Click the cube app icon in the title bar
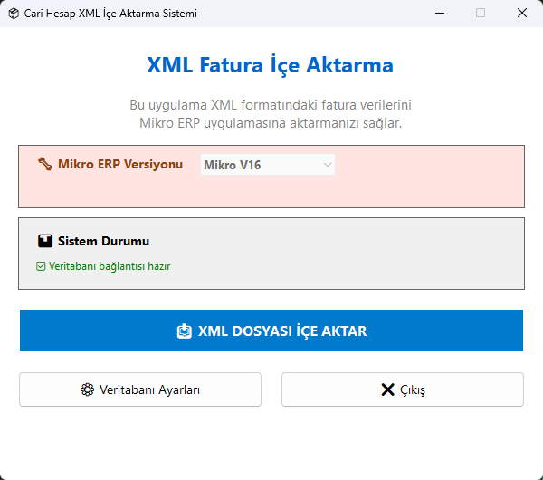The height and width of the screenshot is (480, 543). [12, 14]
